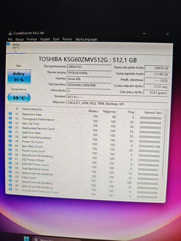The width and height of the screenshot is (181, 241).
Task: Click the status dot for Unexpected Power Loss Count
Action: point(10,189)
